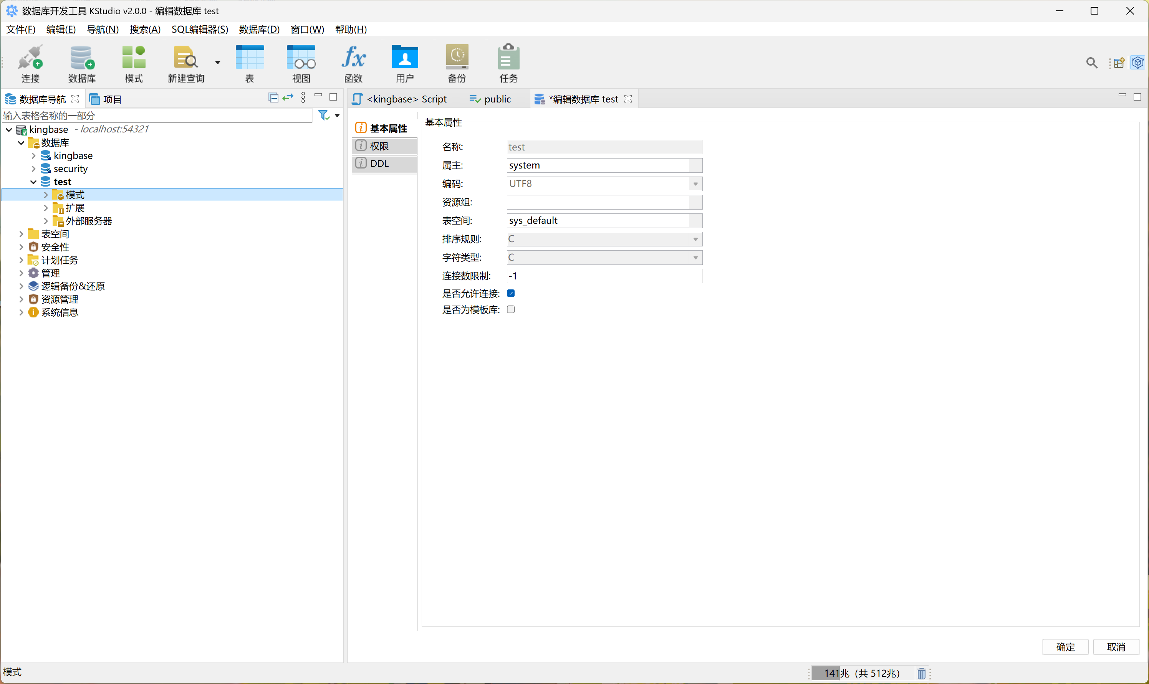Screen dimensions: 1149x684
Task: Expand the 表空间 tree node
Action: (21, 234)
